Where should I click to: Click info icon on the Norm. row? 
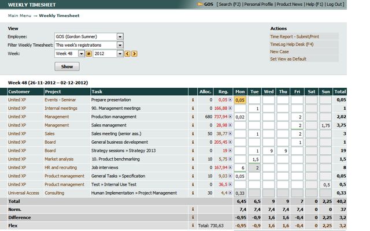click(x=193, y=209)
